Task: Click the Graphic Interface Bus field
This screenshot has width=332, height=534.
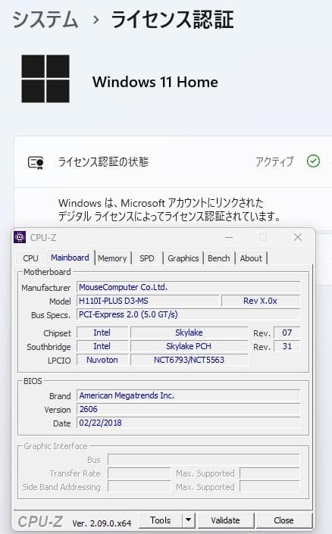Action: (204, 460)
